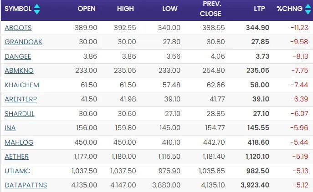313x192 pixels.
Task: Click the UTIAMC stock link
Action: pos(17,171)
